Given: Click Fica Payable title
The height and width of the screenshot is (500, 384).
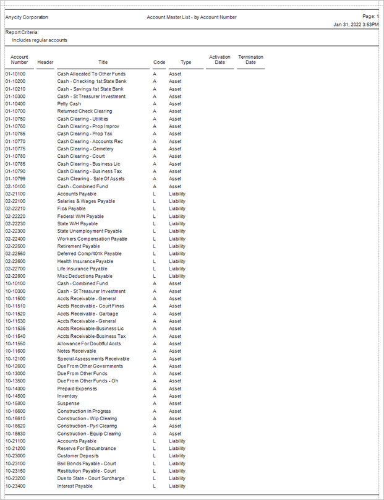Looking at the screenshot, I should coord(71,209).
